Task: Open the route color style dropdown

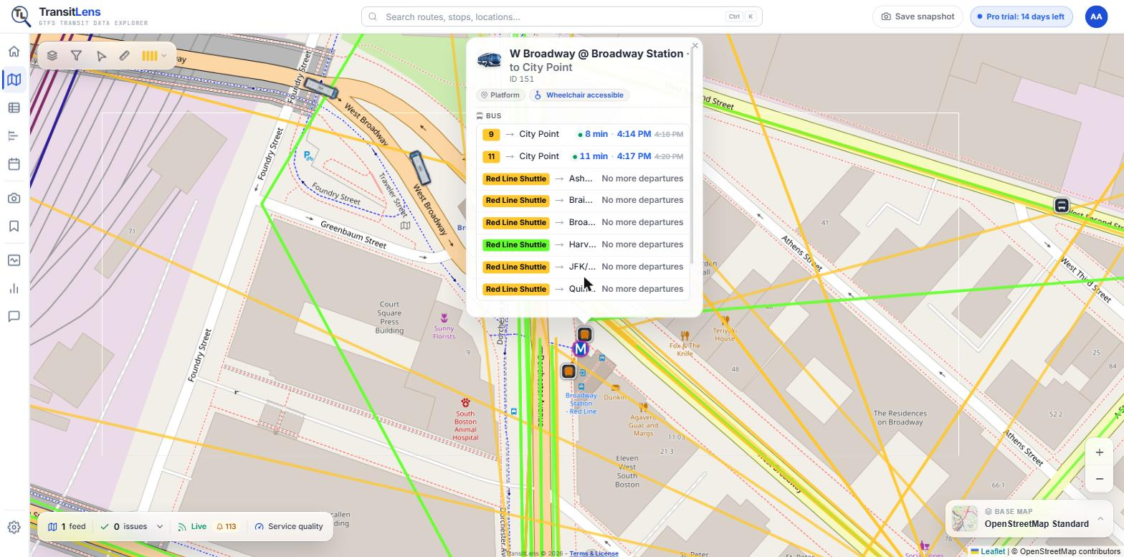Action: [x=154, y=55]
